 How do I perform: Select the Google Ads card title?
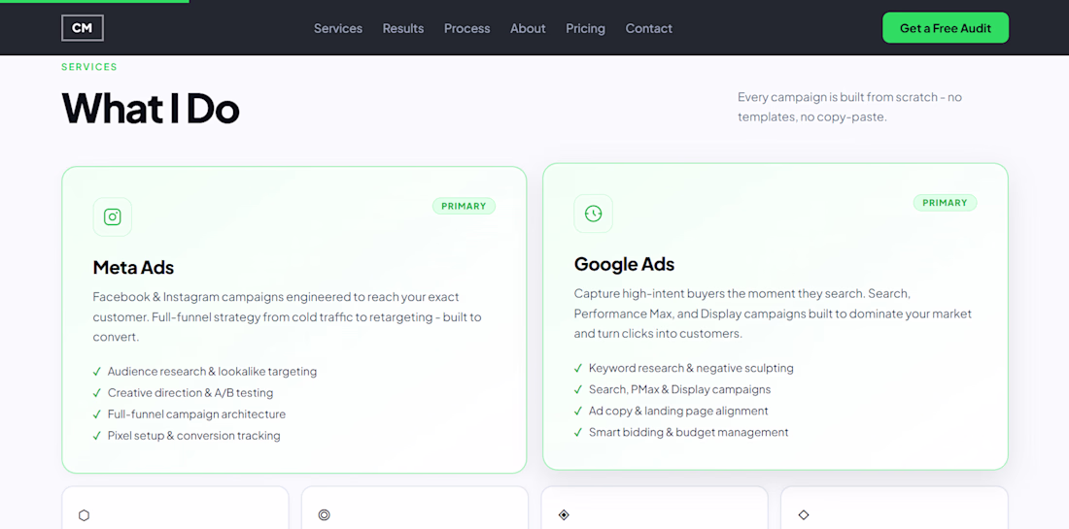tap(625, 264)
